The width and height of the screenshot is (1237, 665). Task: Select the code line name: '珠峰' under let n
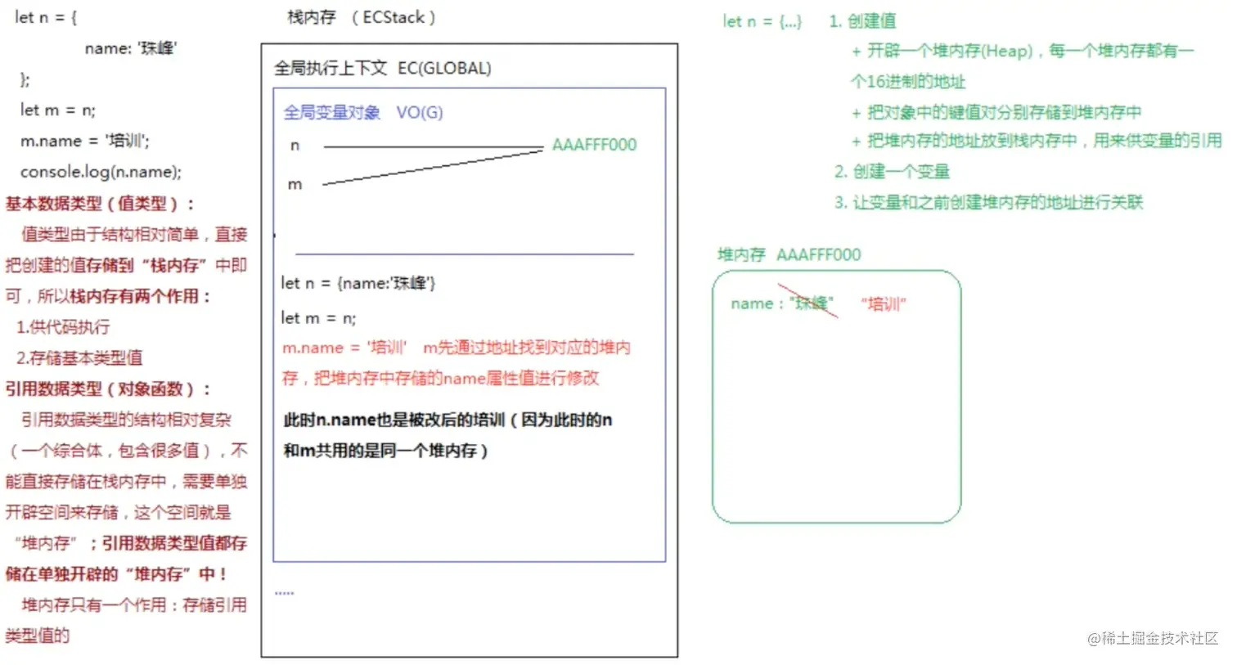click(x=131, y=48)
